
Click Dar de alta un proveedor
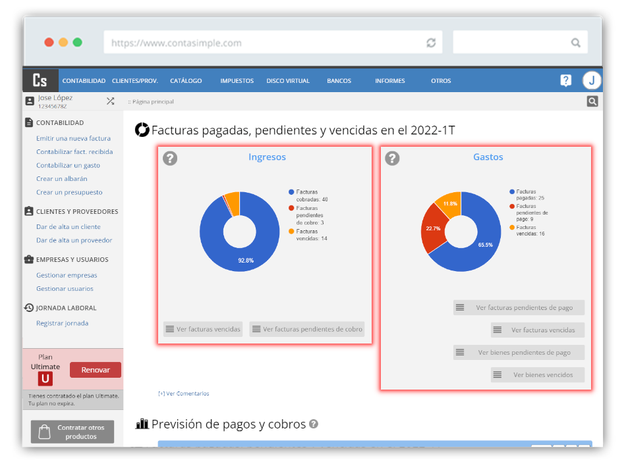(74, 240)
